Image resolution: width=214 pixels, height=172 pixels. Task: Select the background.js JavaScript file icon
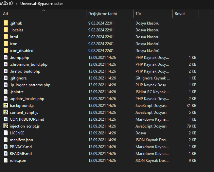click(x=6, y=106)
